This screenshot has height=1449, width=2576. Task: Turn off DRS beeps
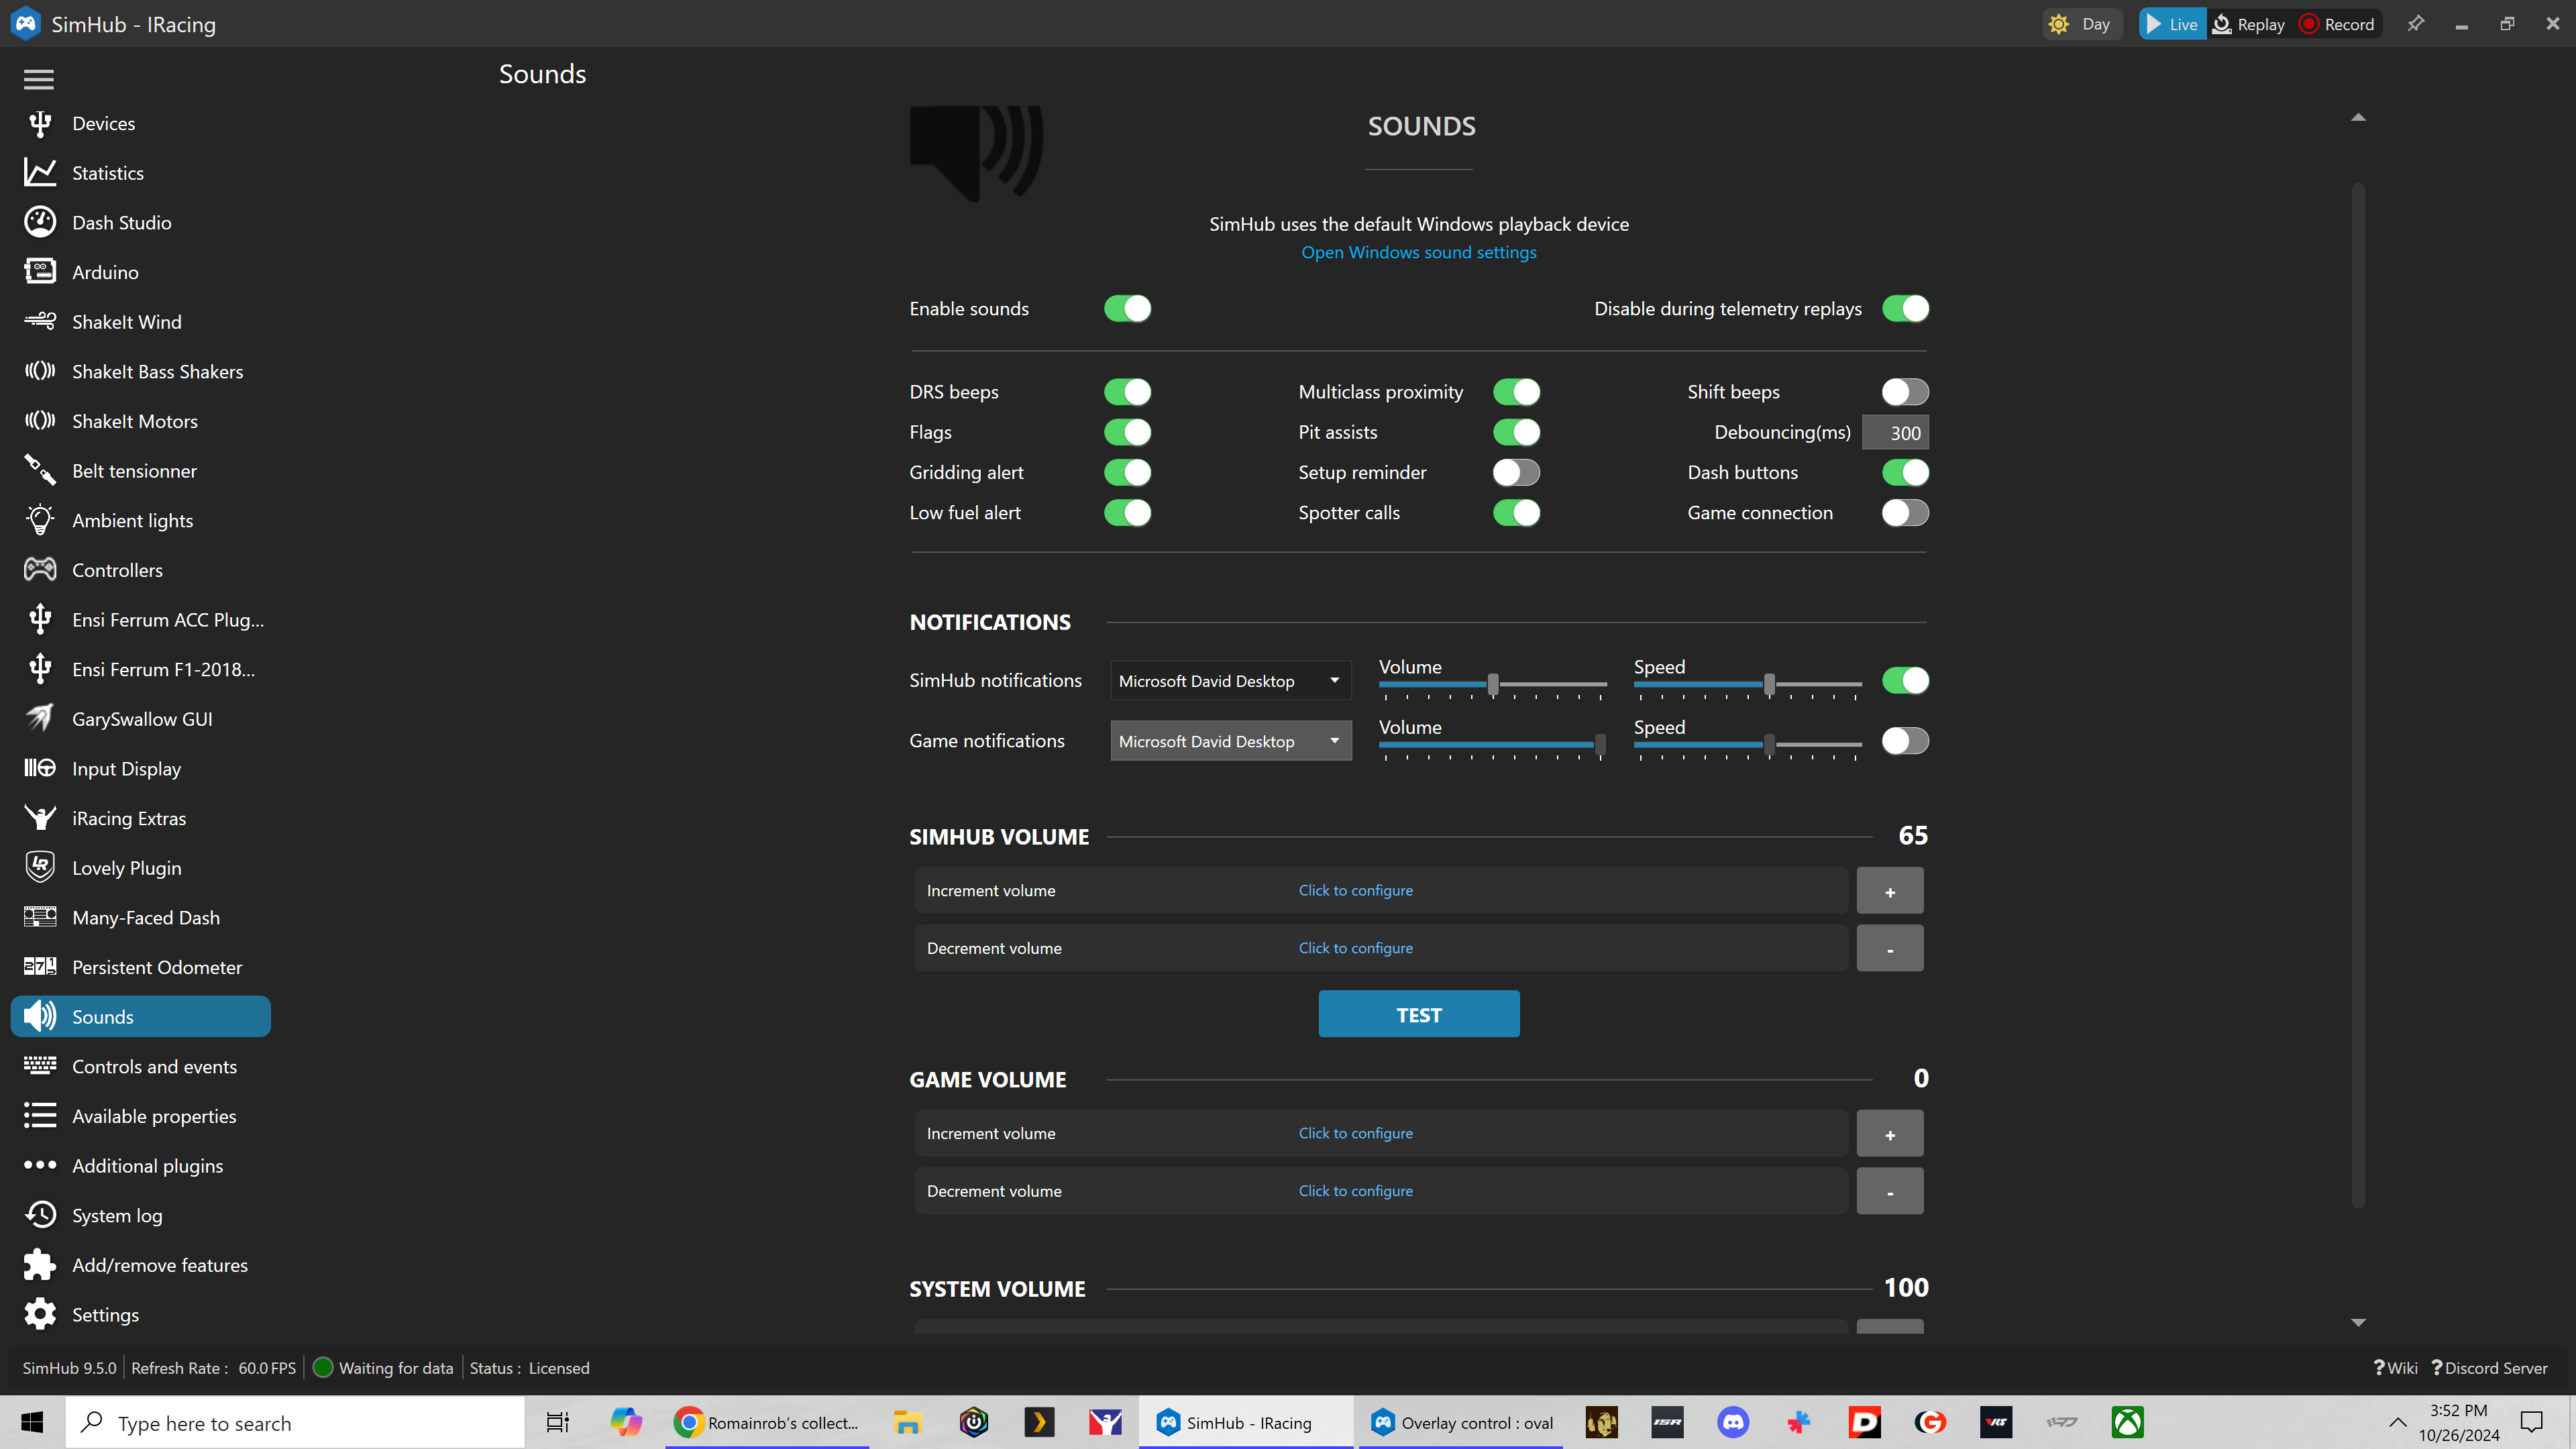click(x=1127, y=392)
